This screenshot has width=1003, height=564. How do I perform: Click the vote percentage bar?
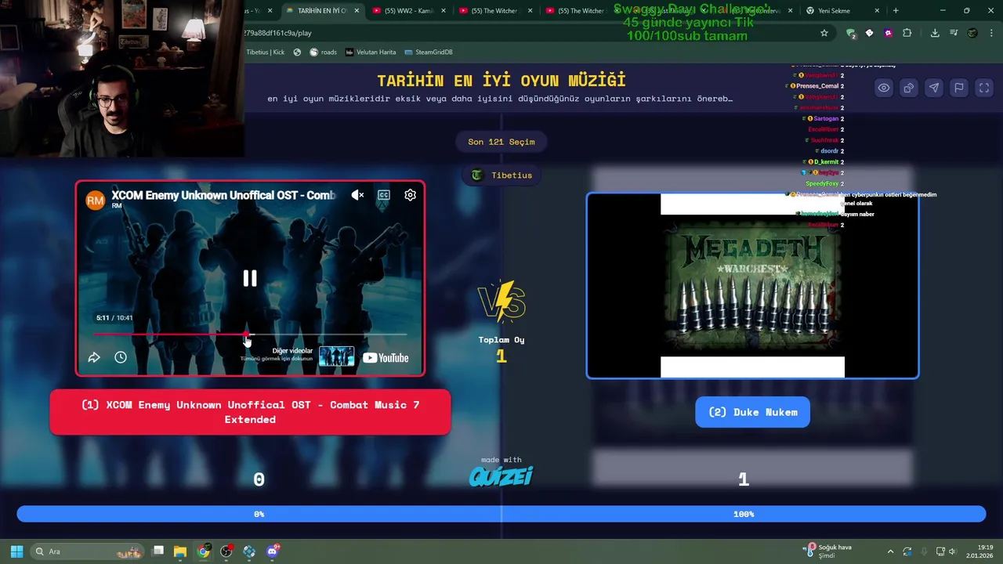(501, 514)
